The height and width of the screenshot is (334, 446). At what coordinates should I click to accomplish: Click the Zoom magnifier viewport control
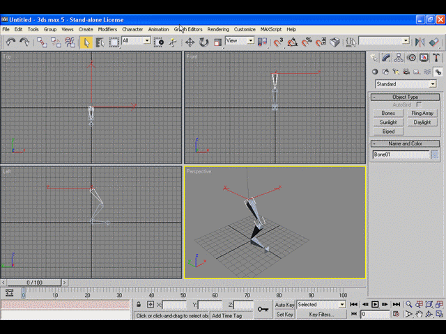click(x=409, y=305)
